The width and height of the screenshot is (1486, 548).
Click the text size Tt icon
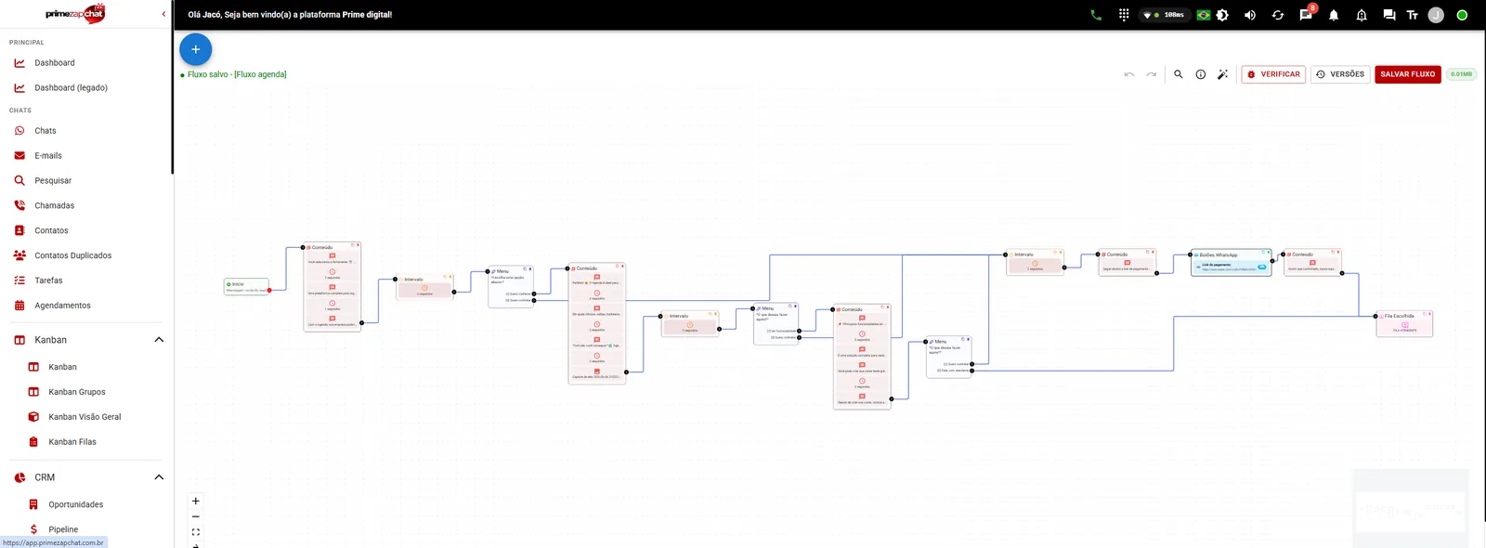pyautogui.click(x=1413, y=15)
